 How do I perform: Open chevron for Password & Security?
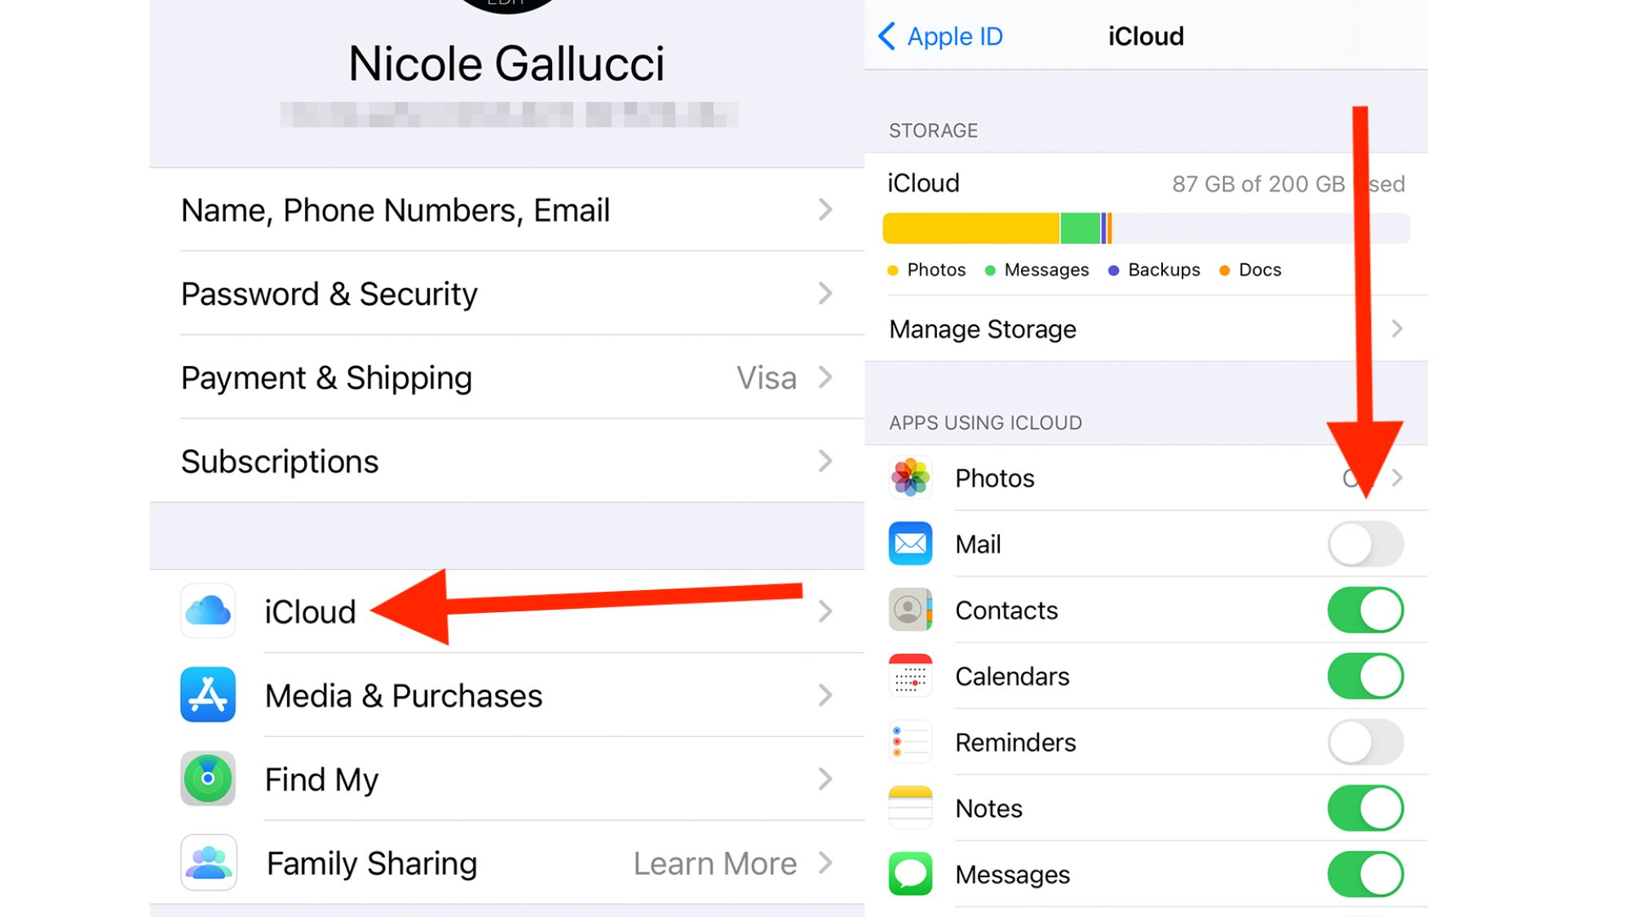(825, 293)
